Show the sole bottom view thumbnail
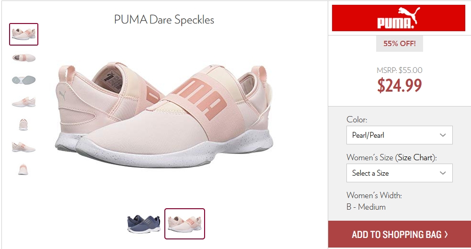This screenshot has height=249, width=471. [24, 80]
